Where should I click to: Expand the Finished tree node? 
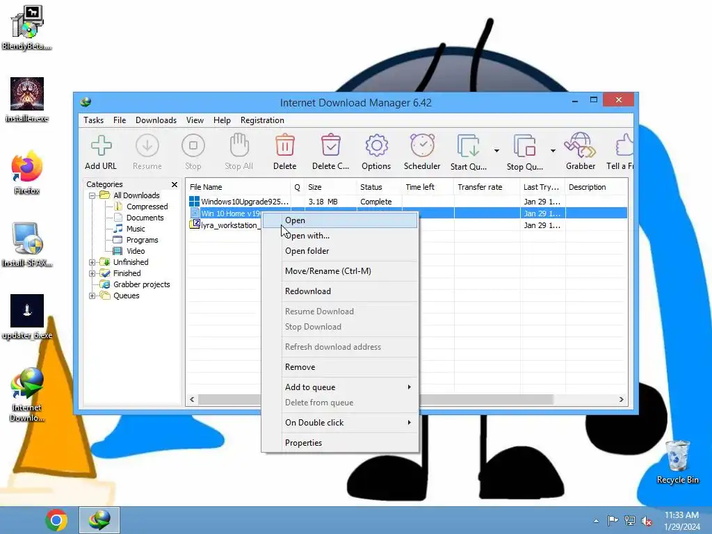pyautogui.click(x=92, y=273)
